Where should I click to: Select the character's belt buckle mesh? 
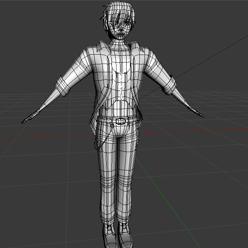click(121, 121)
